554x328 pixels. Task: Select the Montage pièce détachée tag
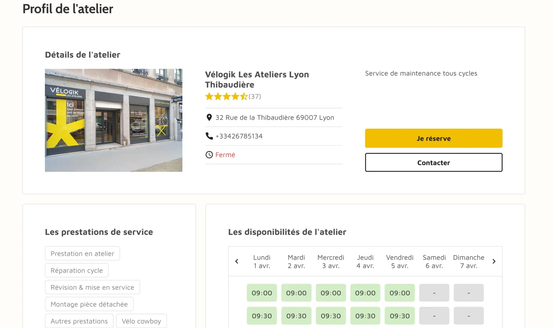pyautogui.click(x=89, y=304)
